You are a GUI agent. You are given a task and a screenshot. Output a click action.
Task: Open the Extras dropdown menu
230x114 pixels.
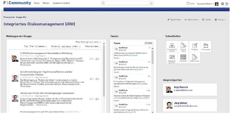220,20
